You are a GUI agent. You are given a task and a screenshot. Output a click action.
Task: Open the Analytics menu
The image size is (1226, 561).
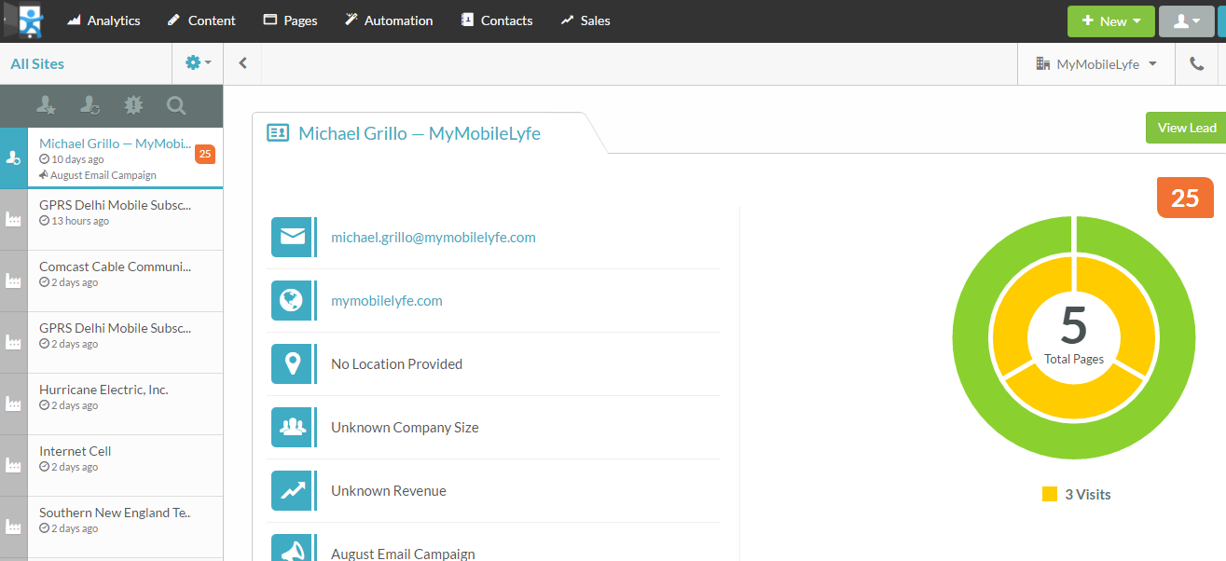coord(103,21)
